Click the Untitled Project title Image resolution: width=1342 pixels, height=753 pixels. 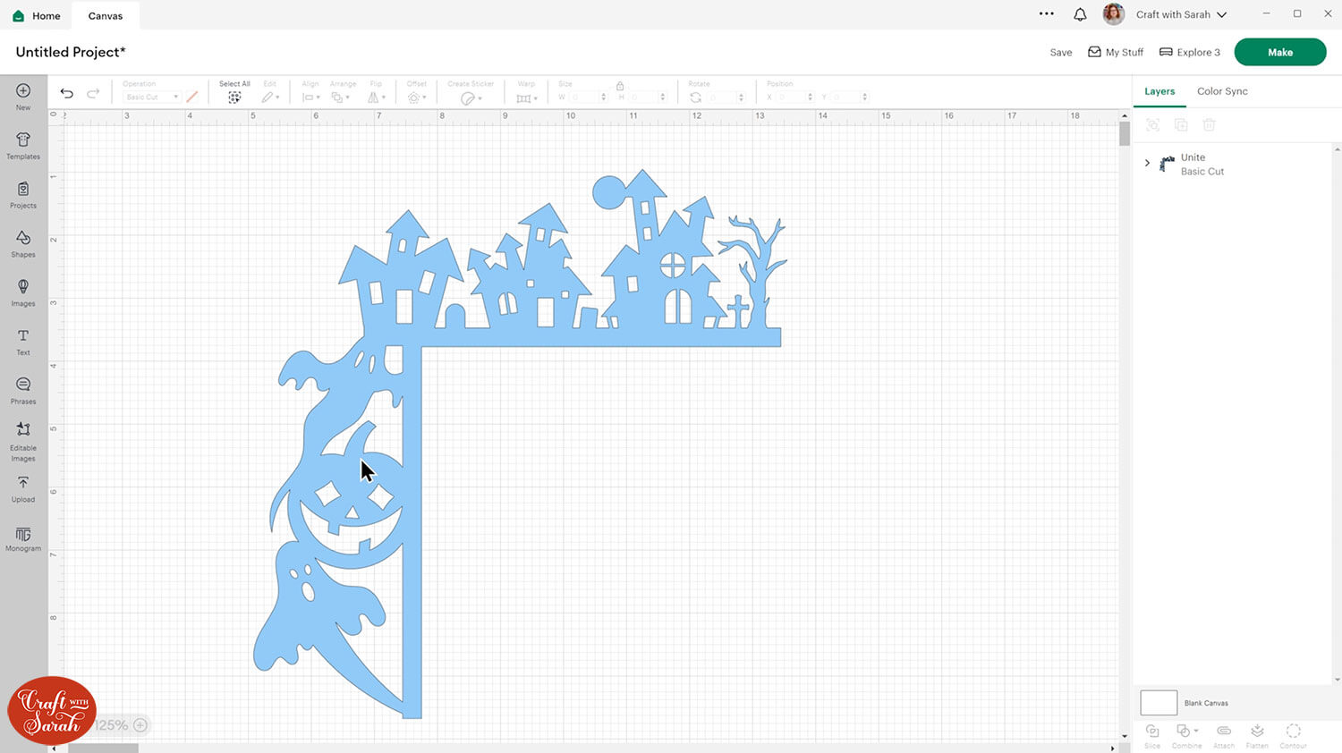[x=71, y=52]
